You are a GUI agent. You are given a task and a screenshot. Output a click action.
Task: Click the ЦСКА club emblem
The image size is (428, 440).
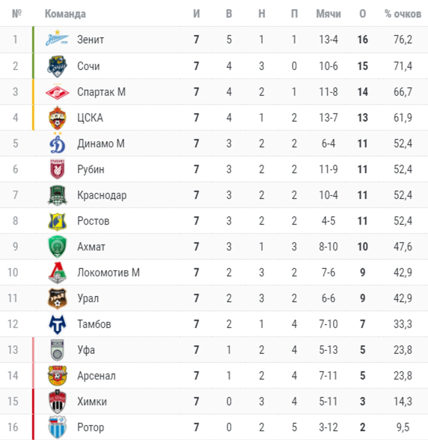[57, 118]
